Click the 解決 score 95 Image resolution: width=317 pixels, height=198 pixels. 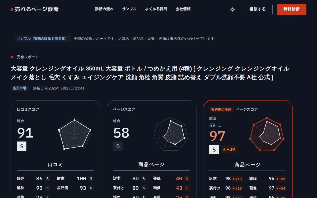(x=39, y=188)
